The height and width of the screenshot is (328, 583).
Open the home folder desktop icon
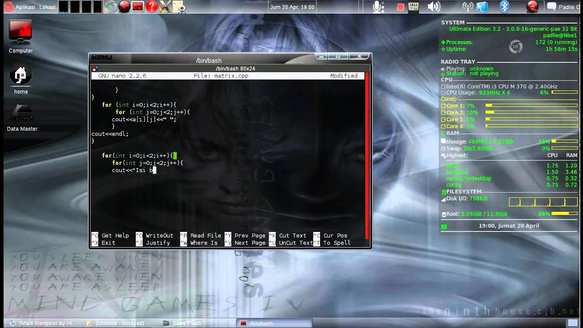click(20, 78)
